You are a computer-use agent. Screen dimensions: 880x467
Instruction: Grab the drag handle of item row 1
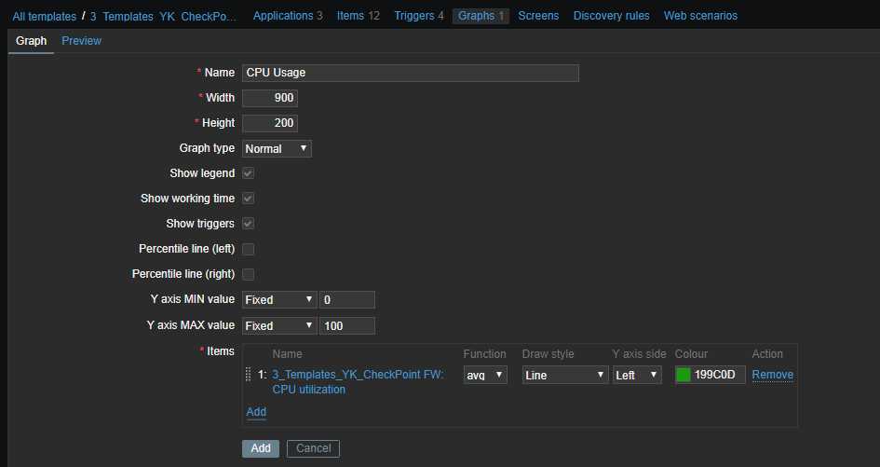tap(248, 375)
